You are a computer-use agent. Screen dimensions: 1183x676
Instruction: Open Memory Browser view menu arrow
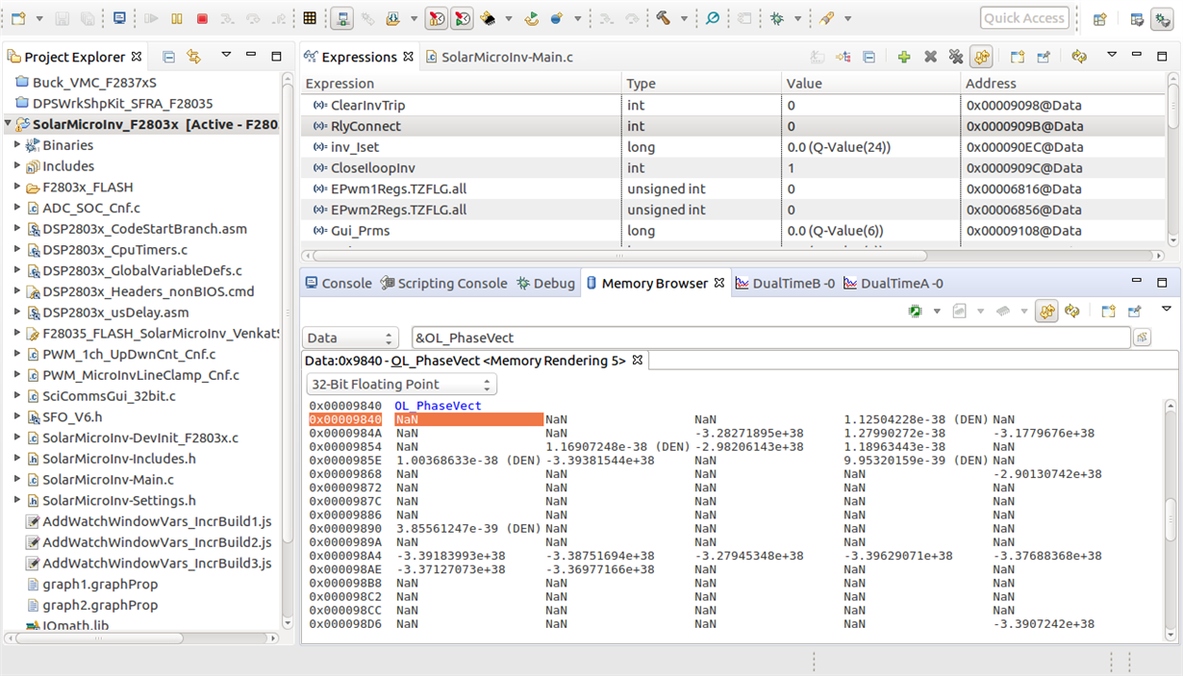[1167, 309]
